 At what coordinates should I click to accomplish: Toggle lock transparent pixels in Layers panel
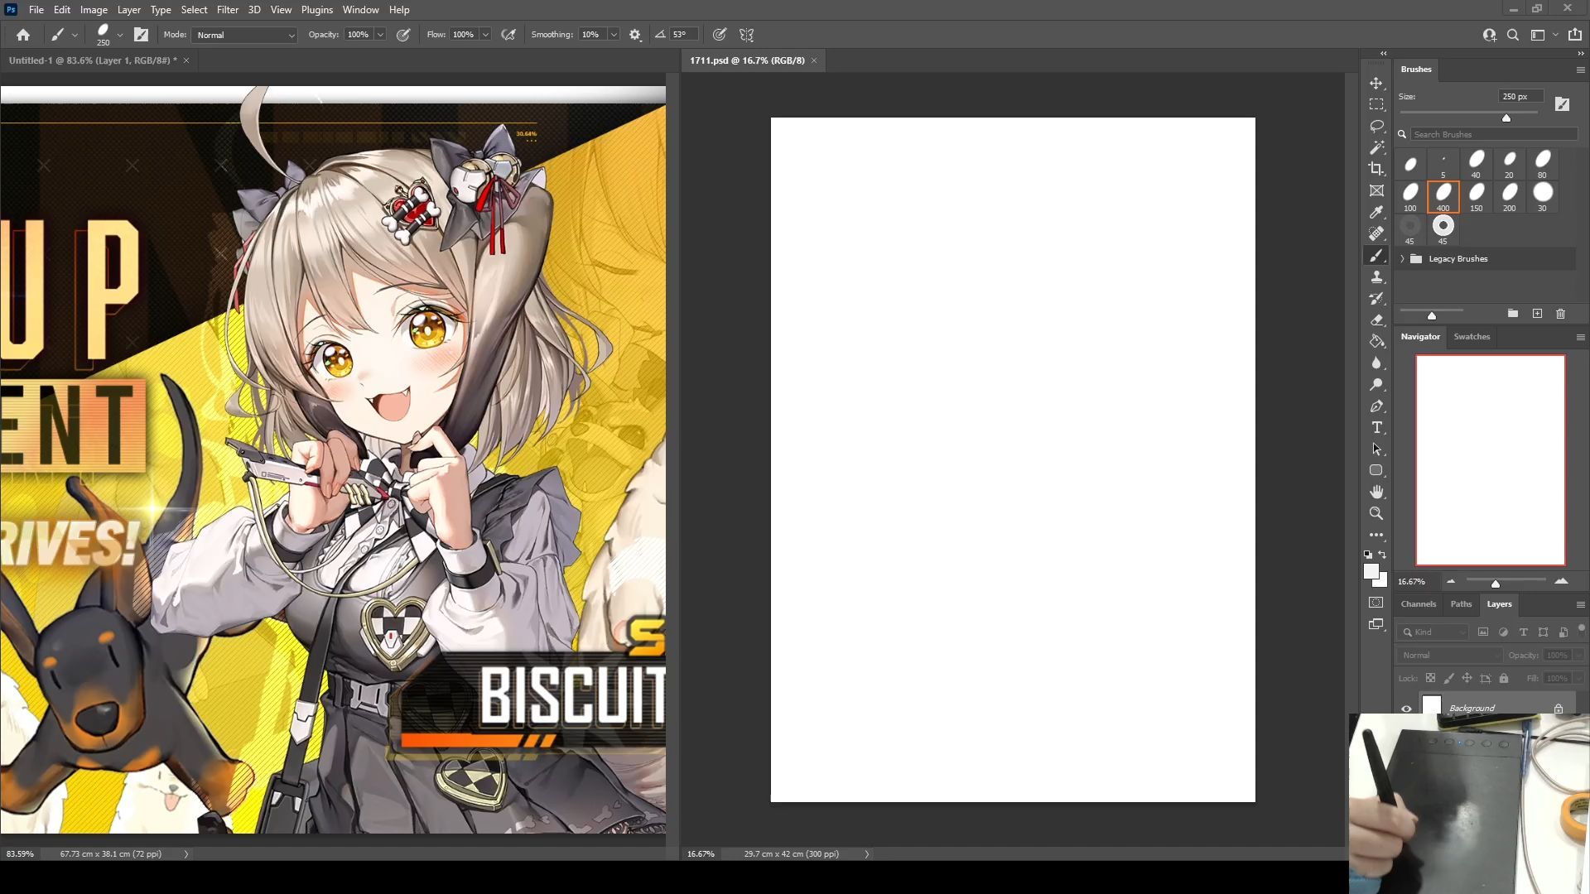tap(1430, 678)
